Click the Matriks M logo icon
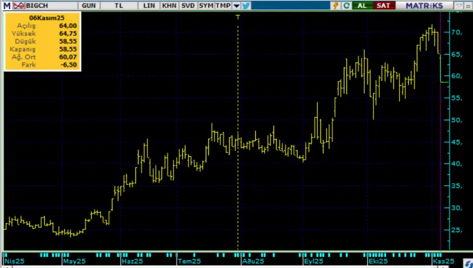 5,5
